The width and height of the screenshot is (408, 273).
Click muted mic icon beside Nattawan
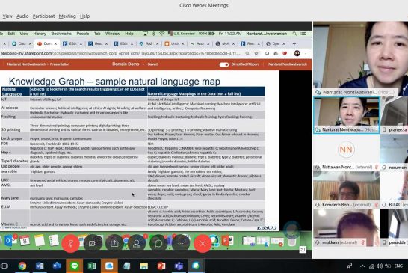[x=376, y=168]
